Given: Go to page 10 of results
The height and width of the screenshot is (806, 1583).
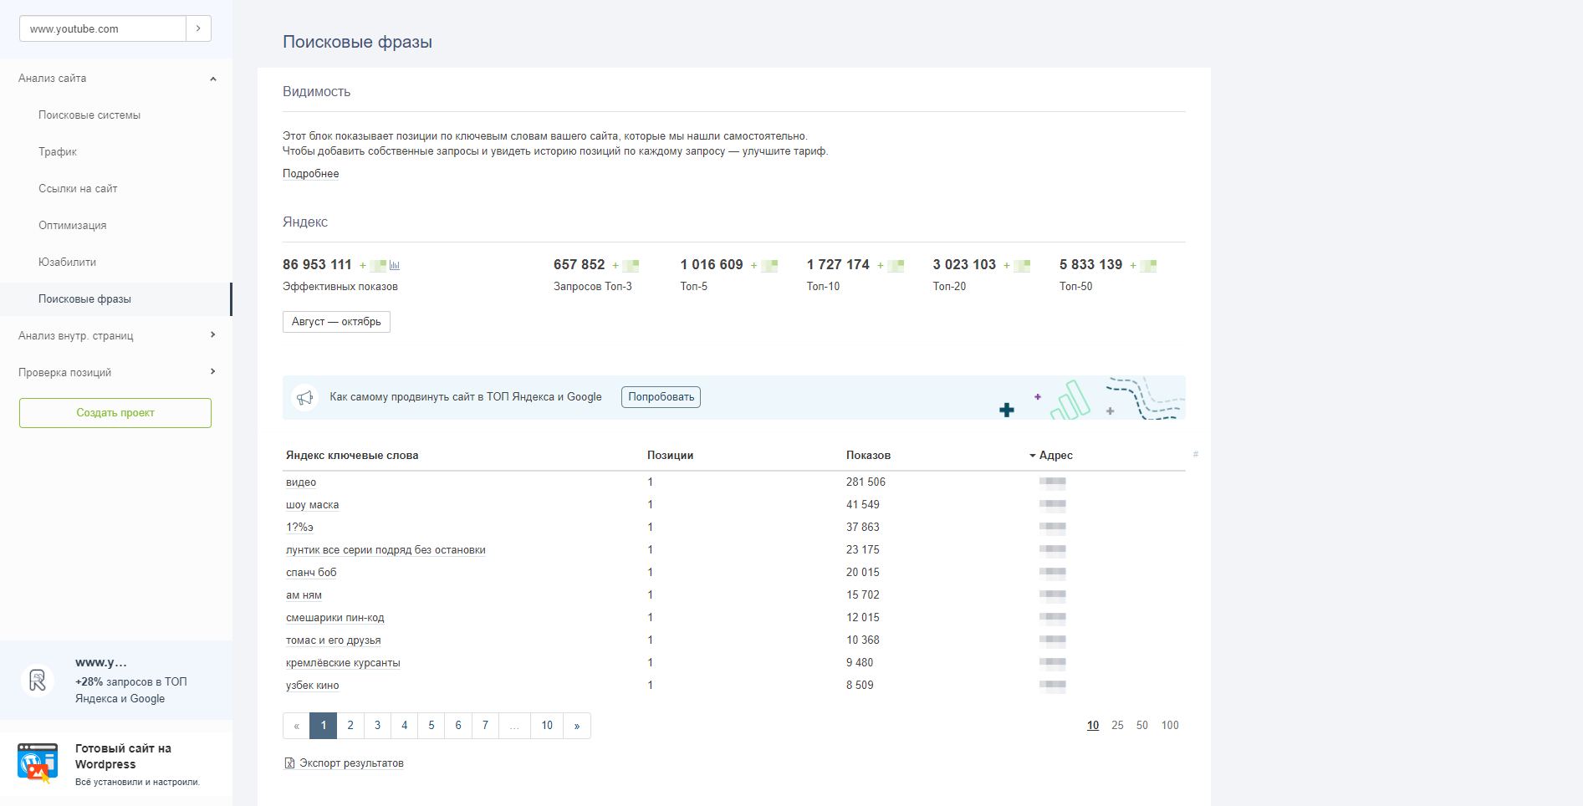Looking at the screenshot, I should click(547, 726).
